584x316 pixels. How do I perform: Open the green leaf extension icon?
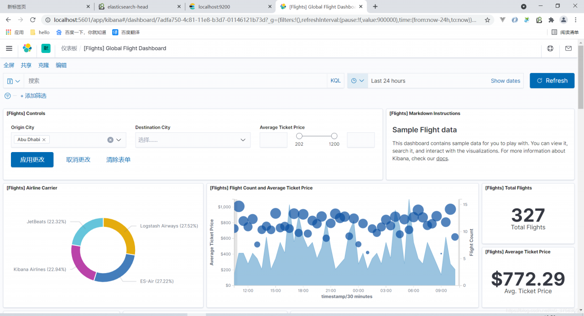(527, 20)
